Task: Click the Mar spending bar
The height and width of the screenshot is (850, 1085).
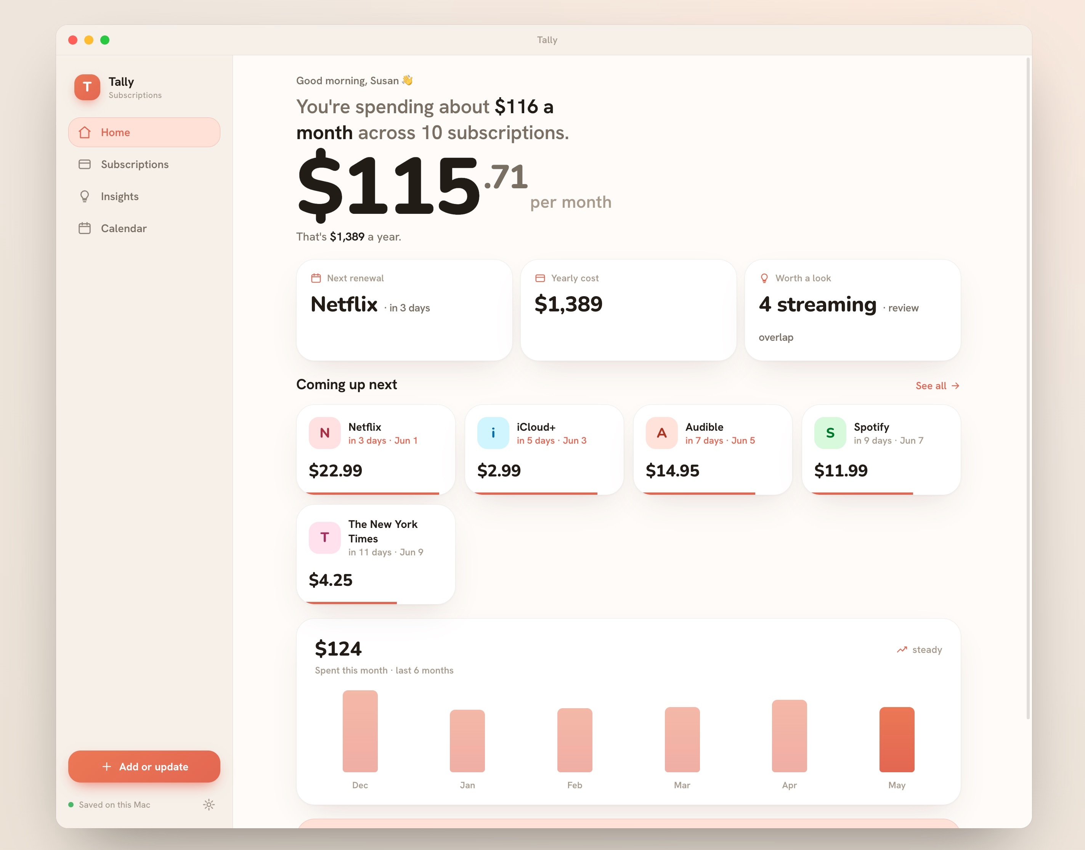Action: [682, 739]
